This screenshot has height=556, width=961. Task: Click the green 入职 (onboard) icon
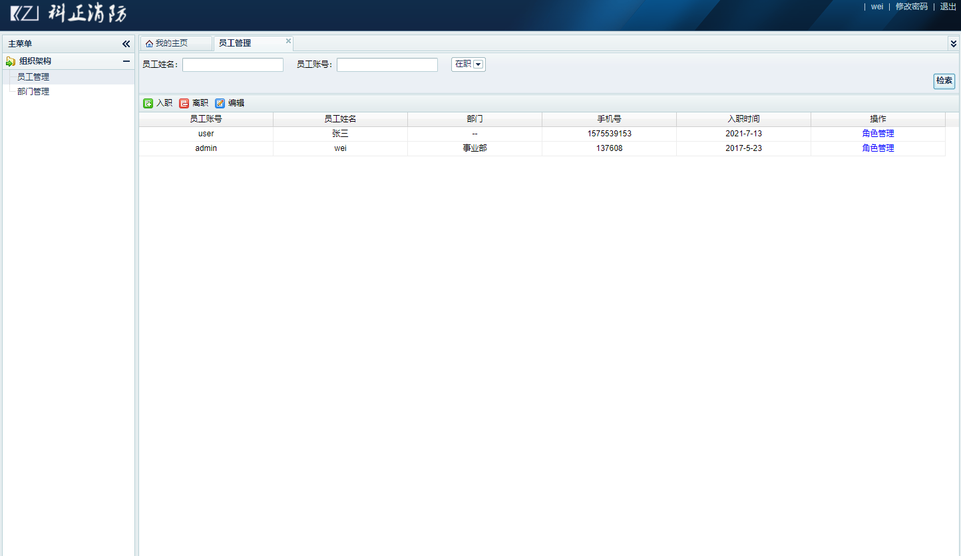[x=148, y=103]
